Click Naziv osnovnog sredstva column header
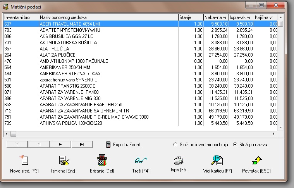The width and height of the screenshot is (294, 188). [108, 17]
